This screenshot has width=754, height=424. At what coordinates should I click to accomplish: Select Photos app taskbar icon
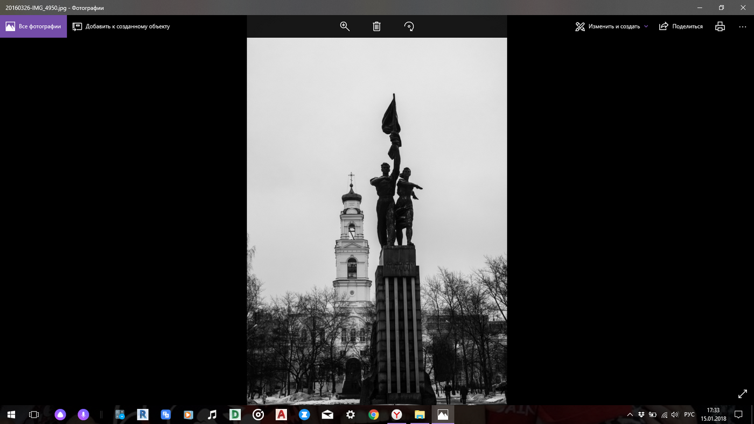(443, 414)
